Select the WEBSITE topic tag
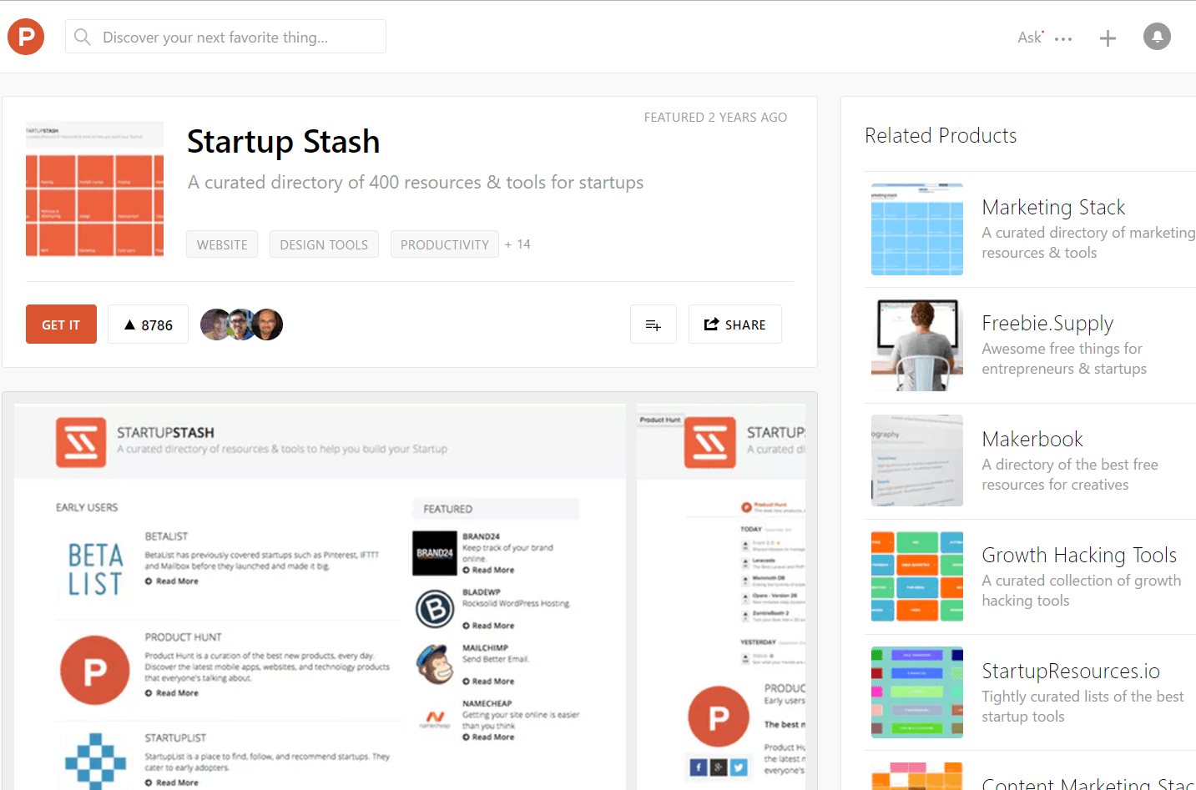 click(222, 244)
